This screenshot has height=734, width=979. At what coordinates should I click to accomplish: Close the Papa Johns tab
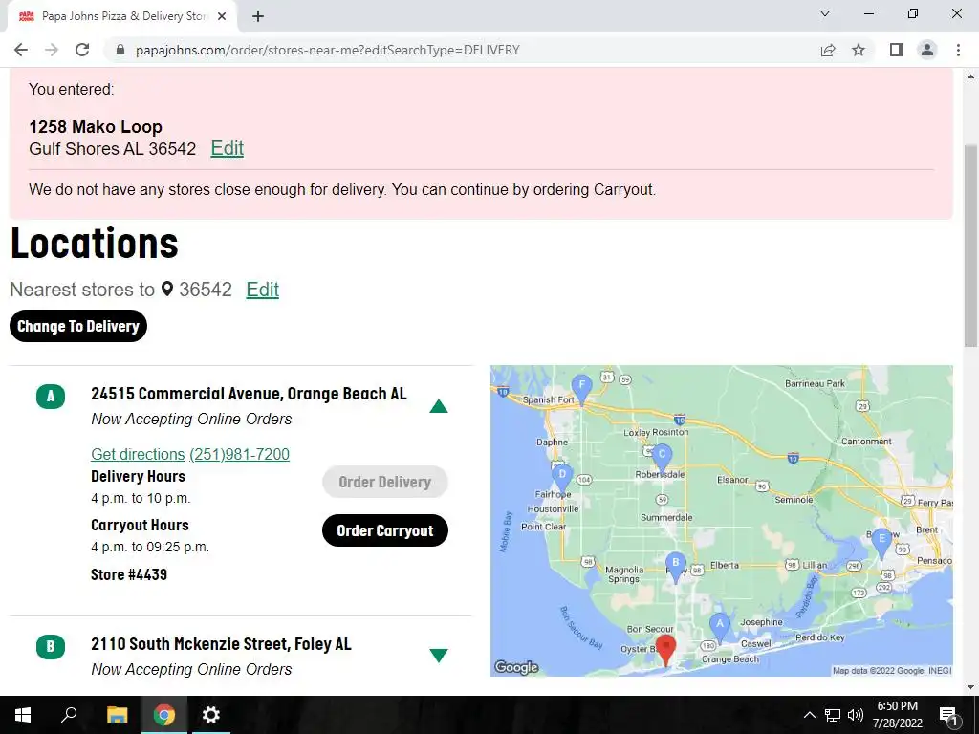pos(222,16)
